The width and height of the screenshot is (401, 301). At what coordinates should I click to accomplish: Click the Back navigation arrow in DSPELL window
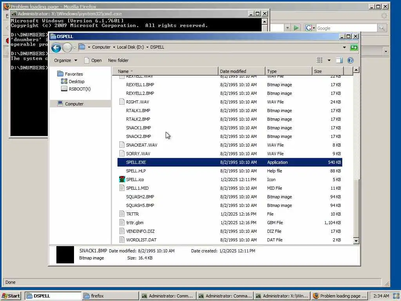tap(56, 47)
